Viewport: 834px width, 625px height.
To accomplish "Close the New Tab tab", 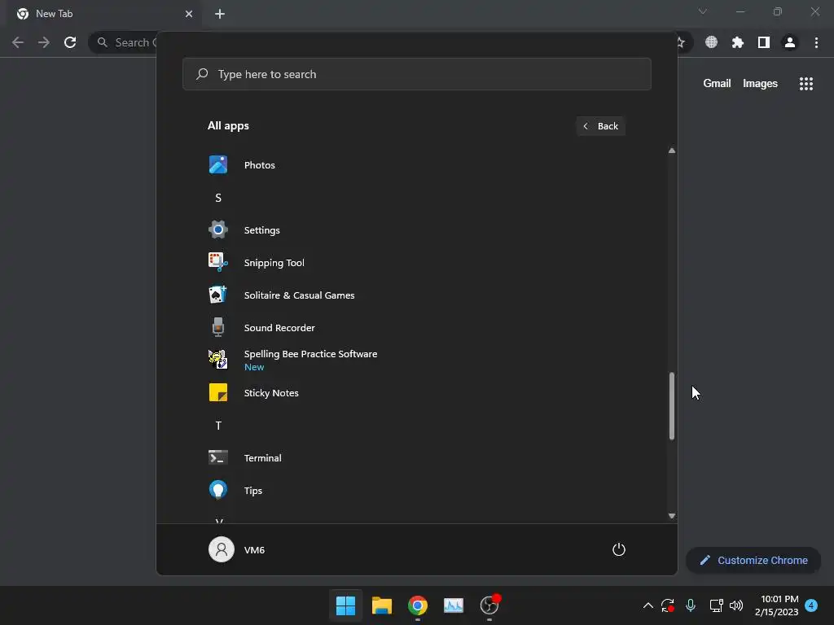I will (189, 14).
